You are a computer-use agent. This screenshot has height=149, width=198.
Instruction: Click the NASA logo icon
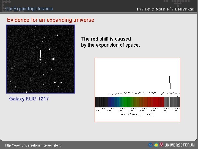point(150,145)
